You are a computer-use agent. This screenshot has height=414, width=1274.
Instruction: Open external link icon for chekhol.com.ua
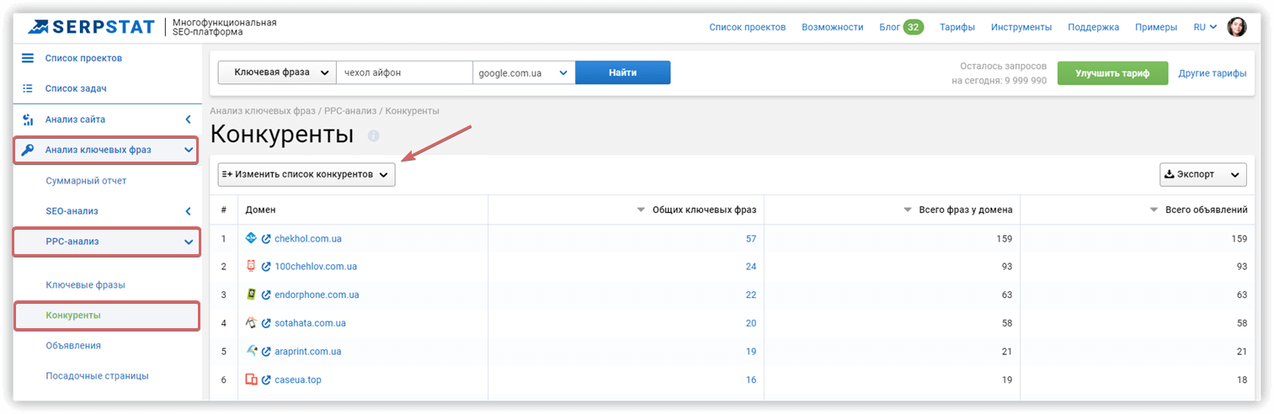(266, 239)
